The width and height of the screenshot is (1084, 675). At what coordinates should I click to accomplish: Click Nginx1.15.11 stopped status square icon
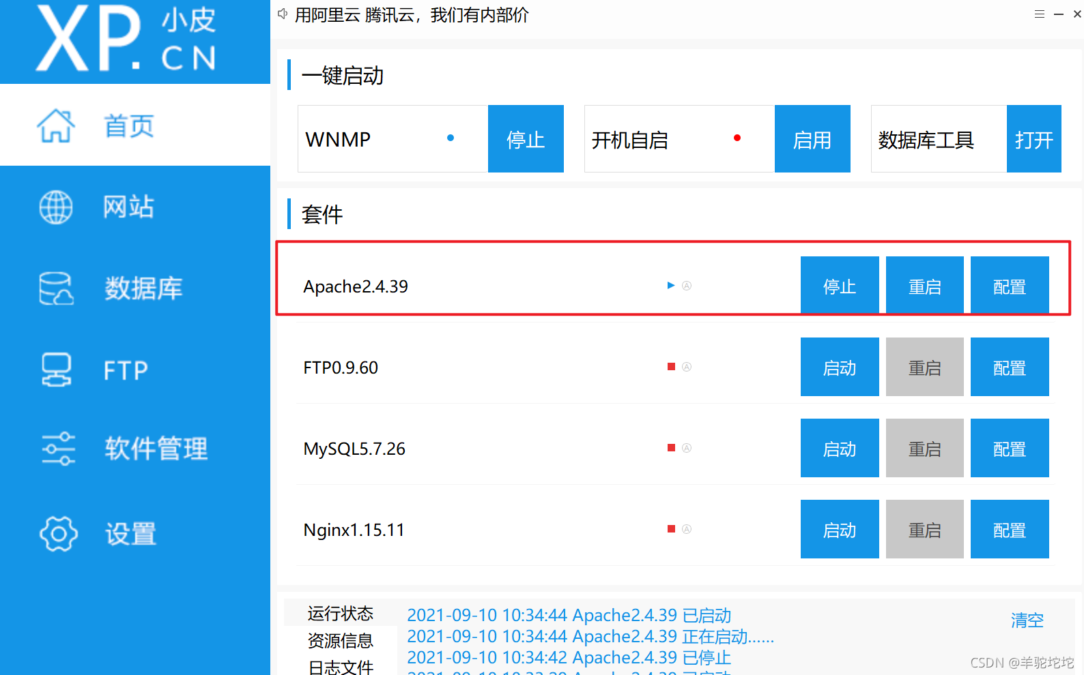click(x=671, y=529)
